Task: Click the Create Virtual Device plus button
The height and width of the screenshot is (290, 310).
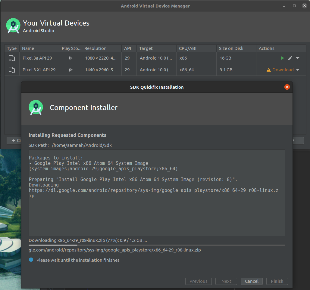Action: [x=14, y=140]
